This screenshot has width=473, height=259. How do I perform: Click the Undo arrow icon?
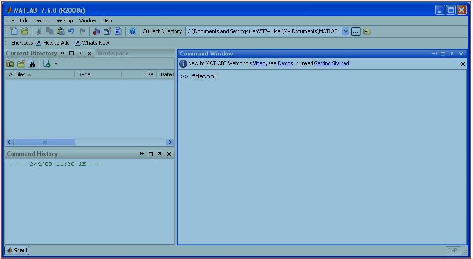[x=71, y=31]
